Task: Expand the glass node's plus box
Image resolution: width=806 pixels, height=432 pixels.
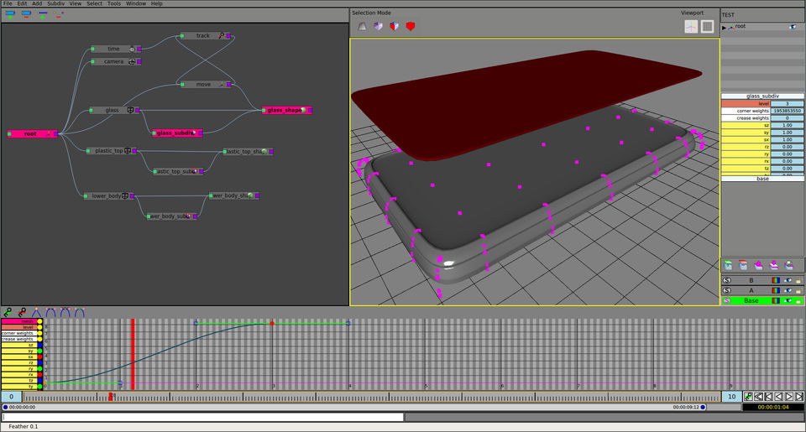Action: 130,110
